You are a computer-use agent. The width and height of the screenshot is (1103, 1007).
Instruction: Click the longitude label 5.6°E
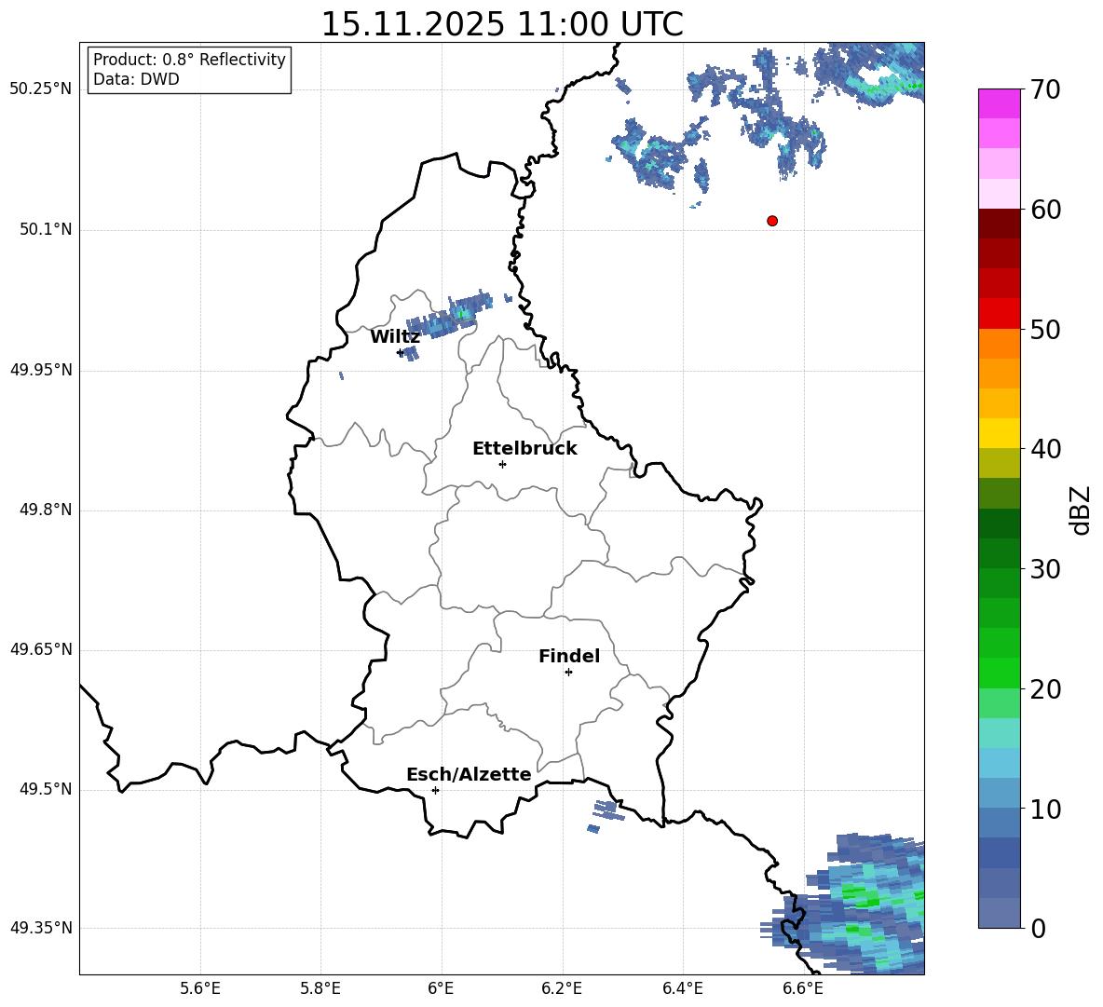(200, 988)
